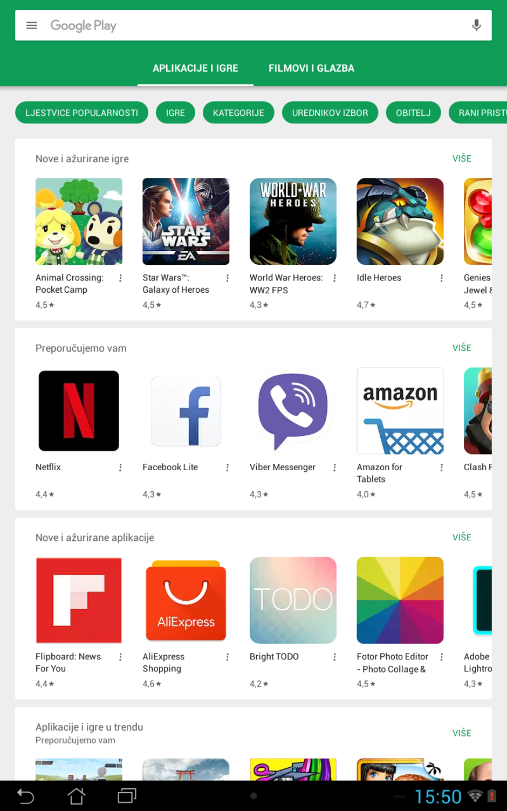Tap the Android home button
This screenshot has height=811, width=507.
(76, 796)
